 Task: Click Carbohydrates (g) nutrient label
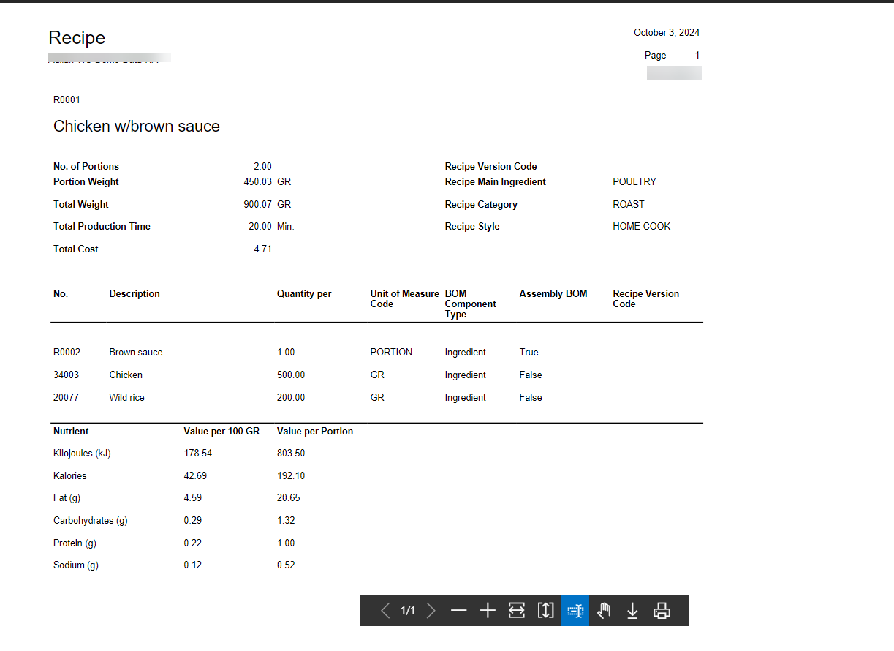(x=91, y=520)
